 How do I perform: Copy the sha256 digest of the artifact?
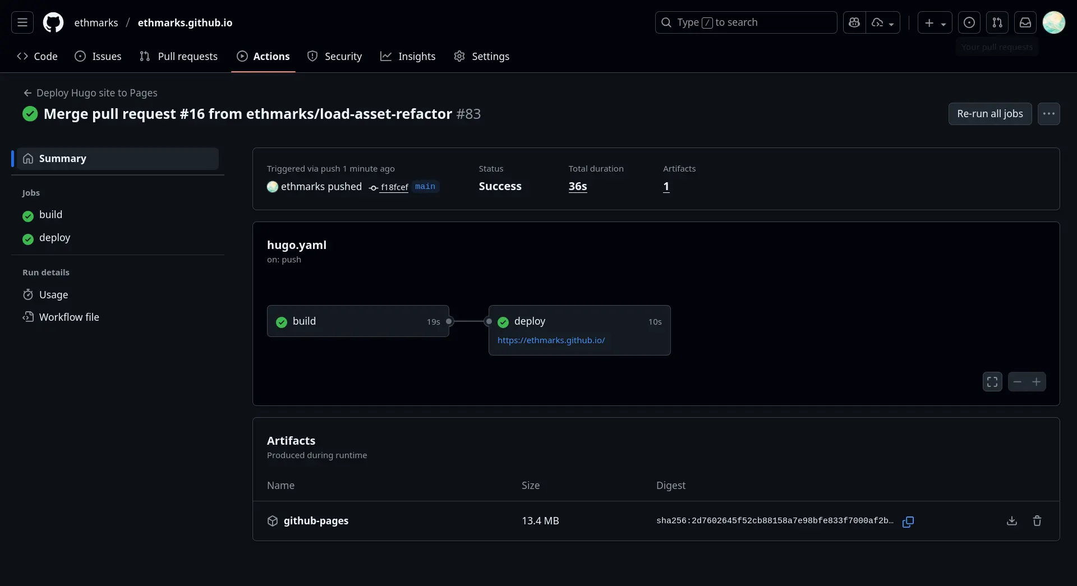[909, 521]
